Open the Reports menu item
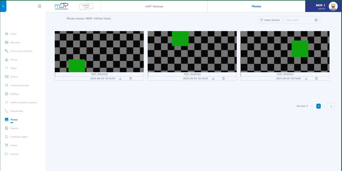 (x=14, y=128)
